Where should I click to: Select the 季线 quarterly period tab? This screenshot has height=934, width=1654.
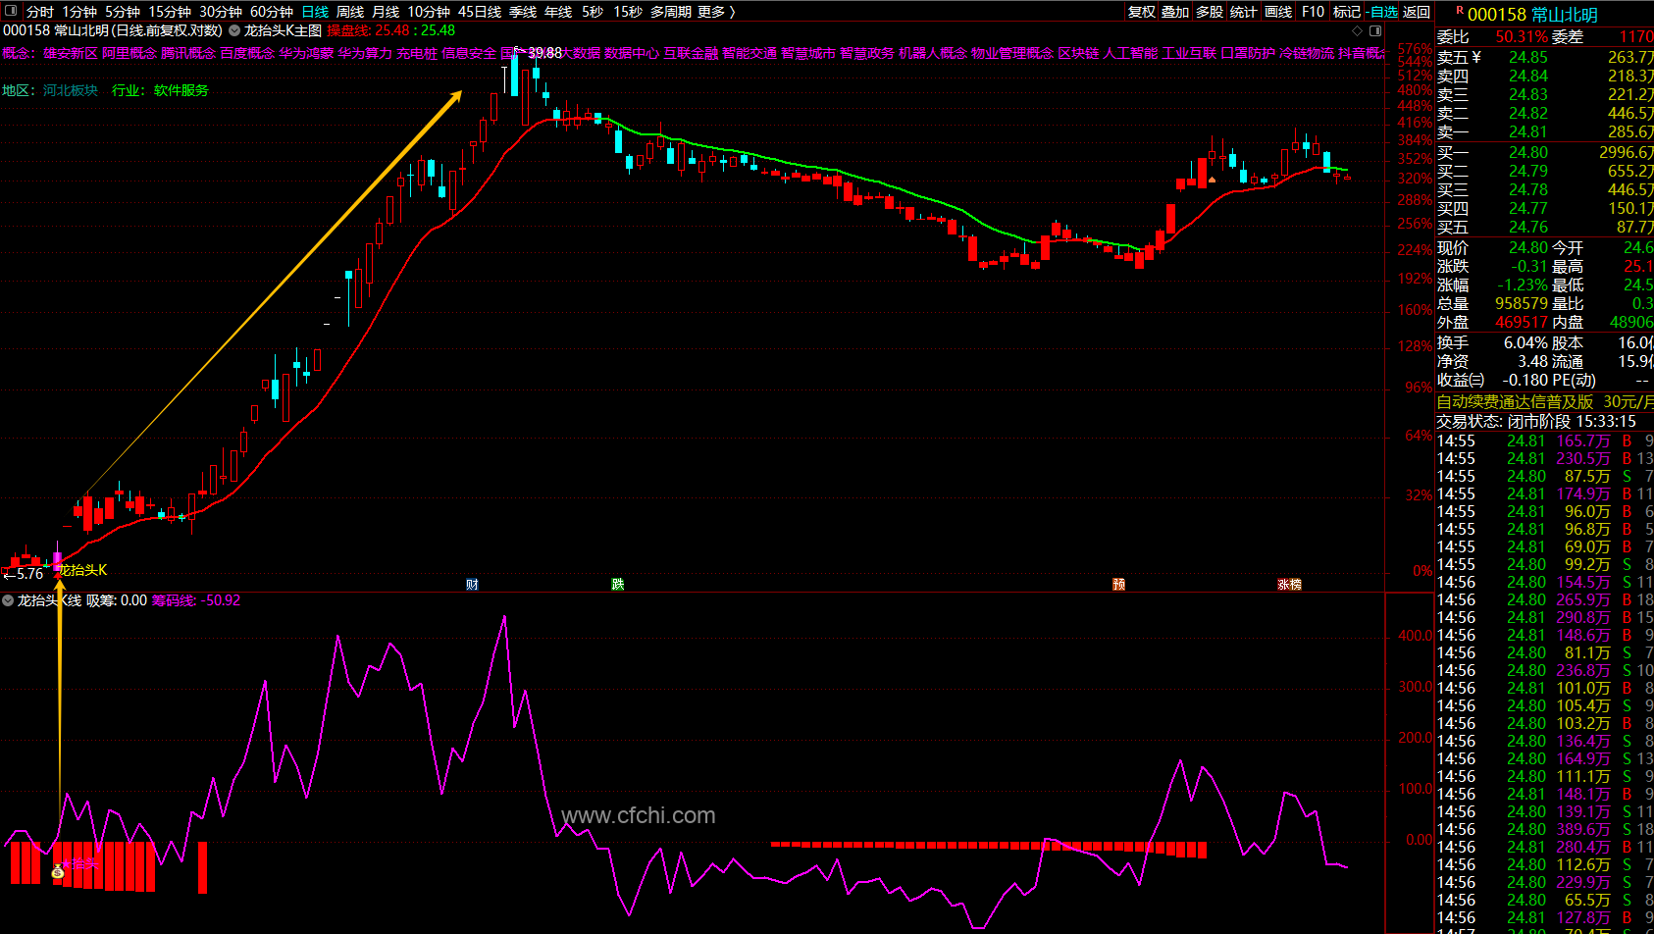pos(523,12)
